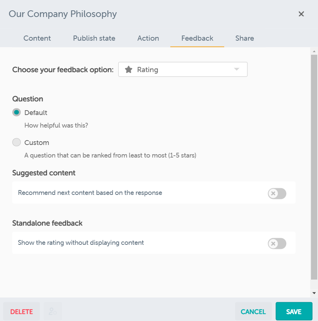The height and width of the screenshot is (321, 318).
Task: Click the star icon in the Rating field
Action: (129, 70)
